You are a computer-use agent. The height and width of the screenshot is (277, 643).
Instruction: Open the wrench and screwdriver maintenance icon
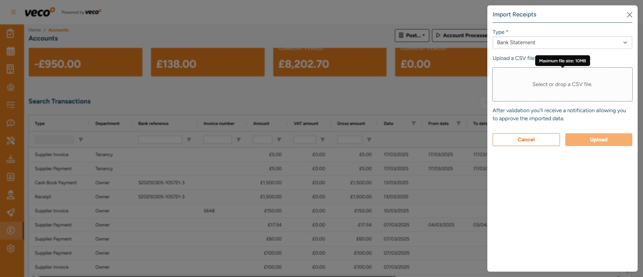click(11, 141)
